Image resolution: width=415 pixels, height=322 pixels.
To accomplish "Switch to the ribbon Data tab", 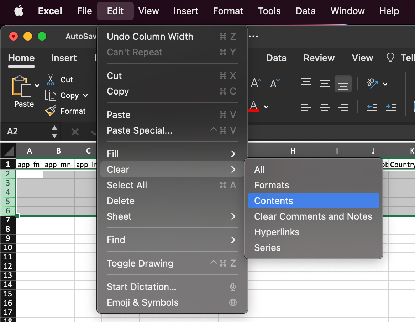I will click(x=276, y=58).
